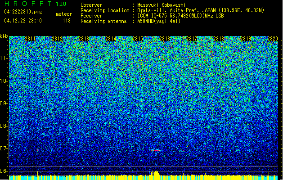Click the A504HB(yagi 4el) antenna text
This screenshot has height=180, width=283.
[159, 21]
